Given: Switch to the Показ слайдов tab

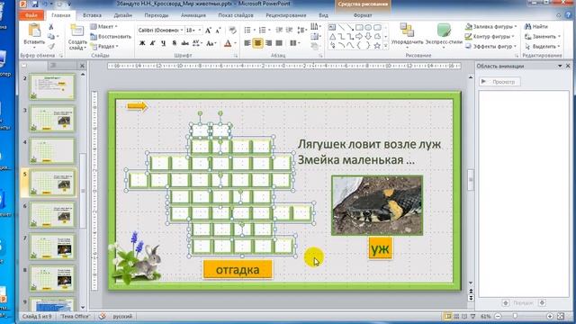Looking at the screenshot, I should coord(236,15).
